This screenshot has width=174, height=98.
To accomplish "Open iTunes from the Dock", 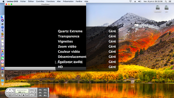I will pyautogui.click(x=2, y=62).
